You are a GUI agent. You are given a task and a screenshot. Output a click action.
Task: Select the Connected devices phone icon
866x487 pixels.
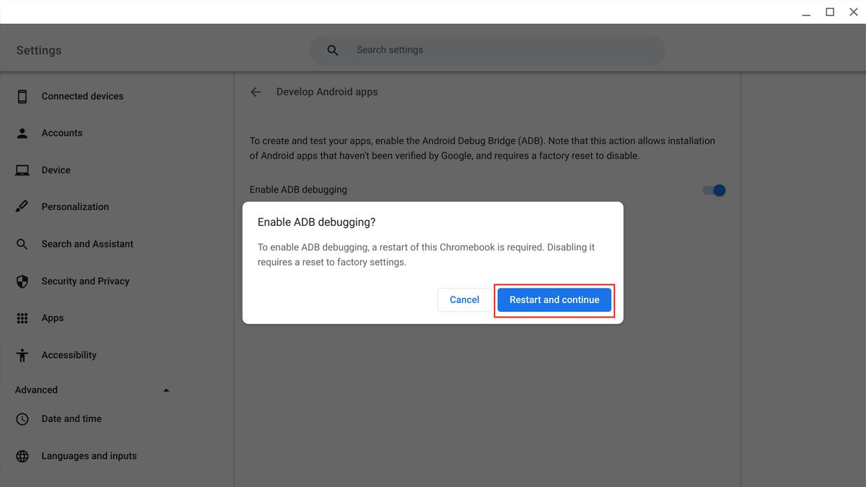[x=22, y=96]
